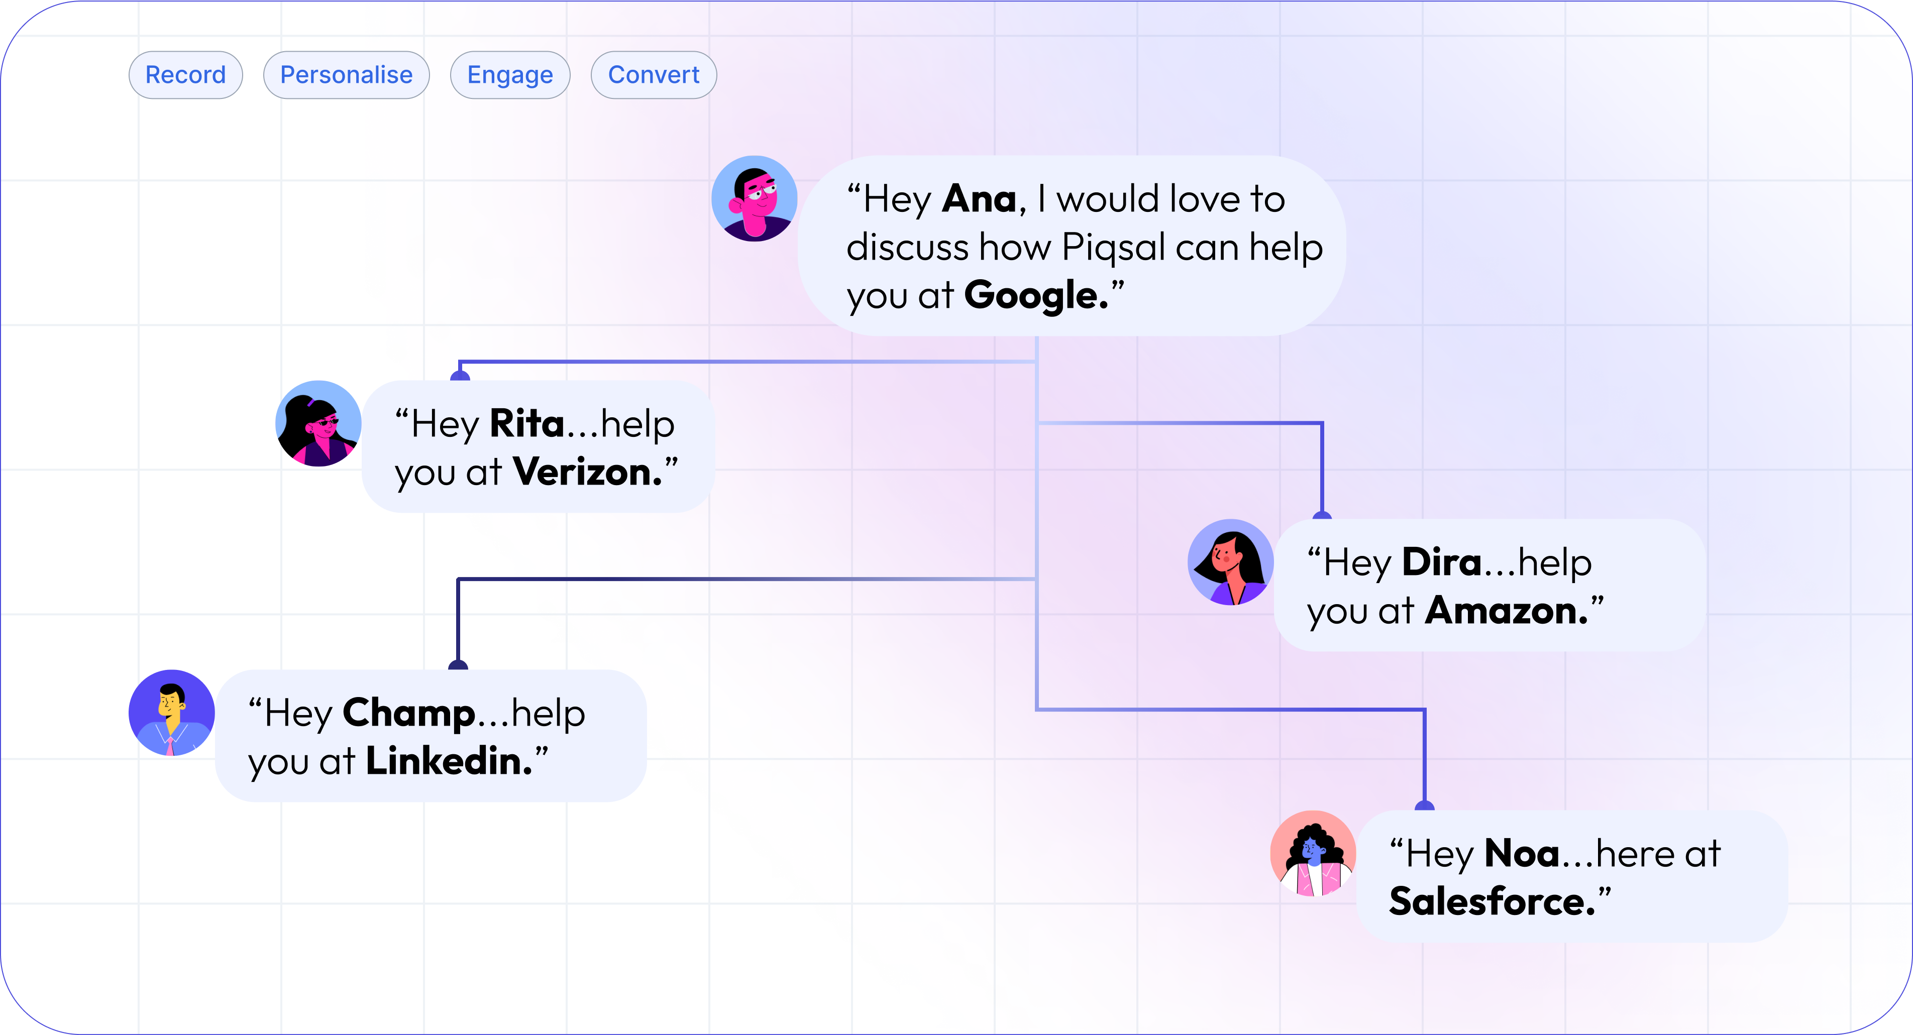This screenshot has height=1035, width=1913.
Task: Click the connector dot above Champ bubble
Action: 458,664
